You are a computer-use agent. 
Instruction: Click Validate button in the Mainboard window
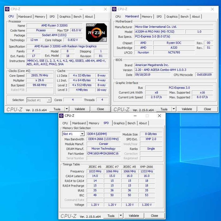click(x=187, y=109)
